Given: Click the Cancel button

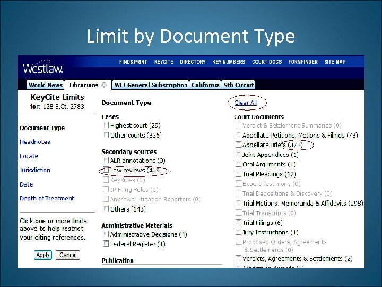Looking at the screenshot, I should (68, 255).
